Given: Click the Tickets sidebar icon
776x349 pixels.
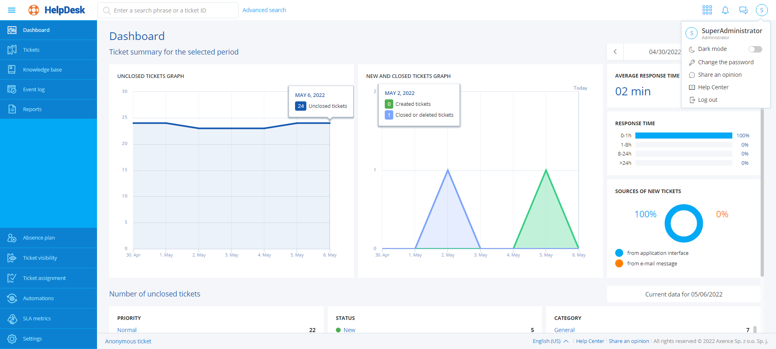Looking at the screenshot, I should pos(12,50).
